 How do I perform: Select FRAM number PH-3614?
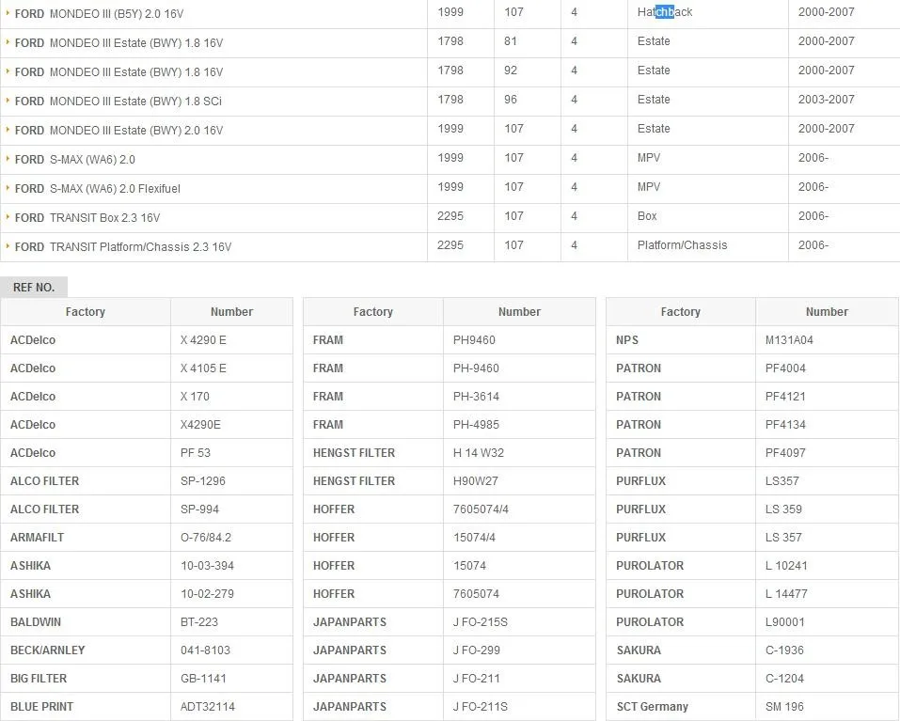point(476,397)
